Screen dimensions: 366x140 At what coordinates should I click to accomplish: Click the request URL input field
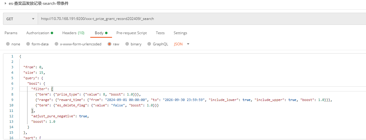[x=201, y=19]
